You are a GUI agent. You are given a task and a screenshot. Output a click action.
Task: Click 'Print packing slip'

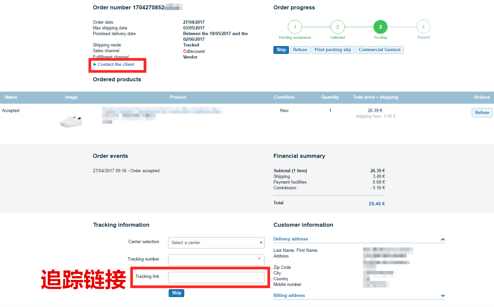coord(333,49)
